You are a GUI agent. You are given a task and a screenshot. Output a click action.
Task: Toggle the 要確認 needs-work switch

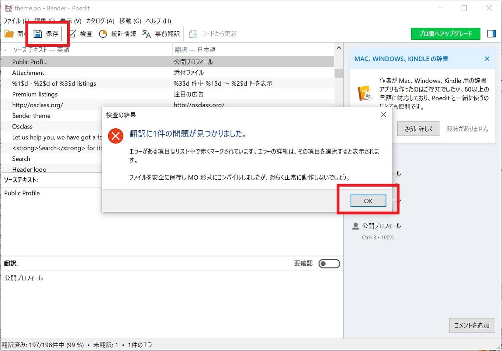(329, 264)
